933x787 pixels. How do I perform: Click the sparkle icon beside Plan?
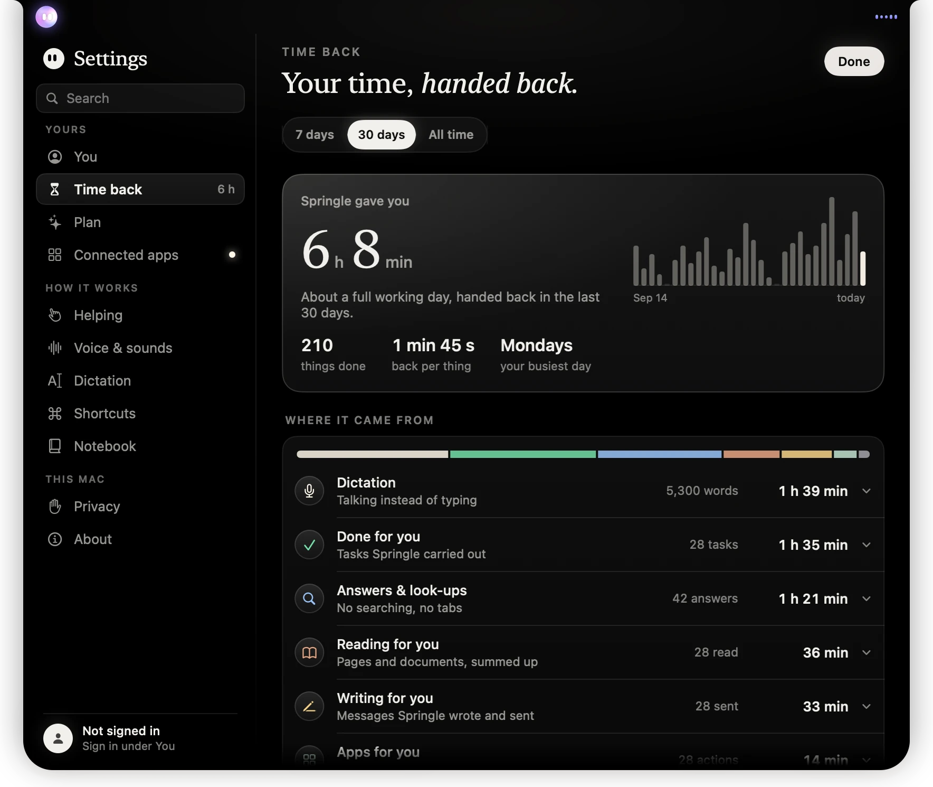(55, 222)
